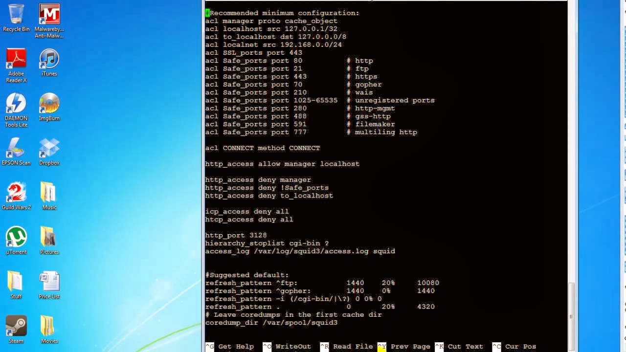Open the Music folder icon

coord(49,196)
